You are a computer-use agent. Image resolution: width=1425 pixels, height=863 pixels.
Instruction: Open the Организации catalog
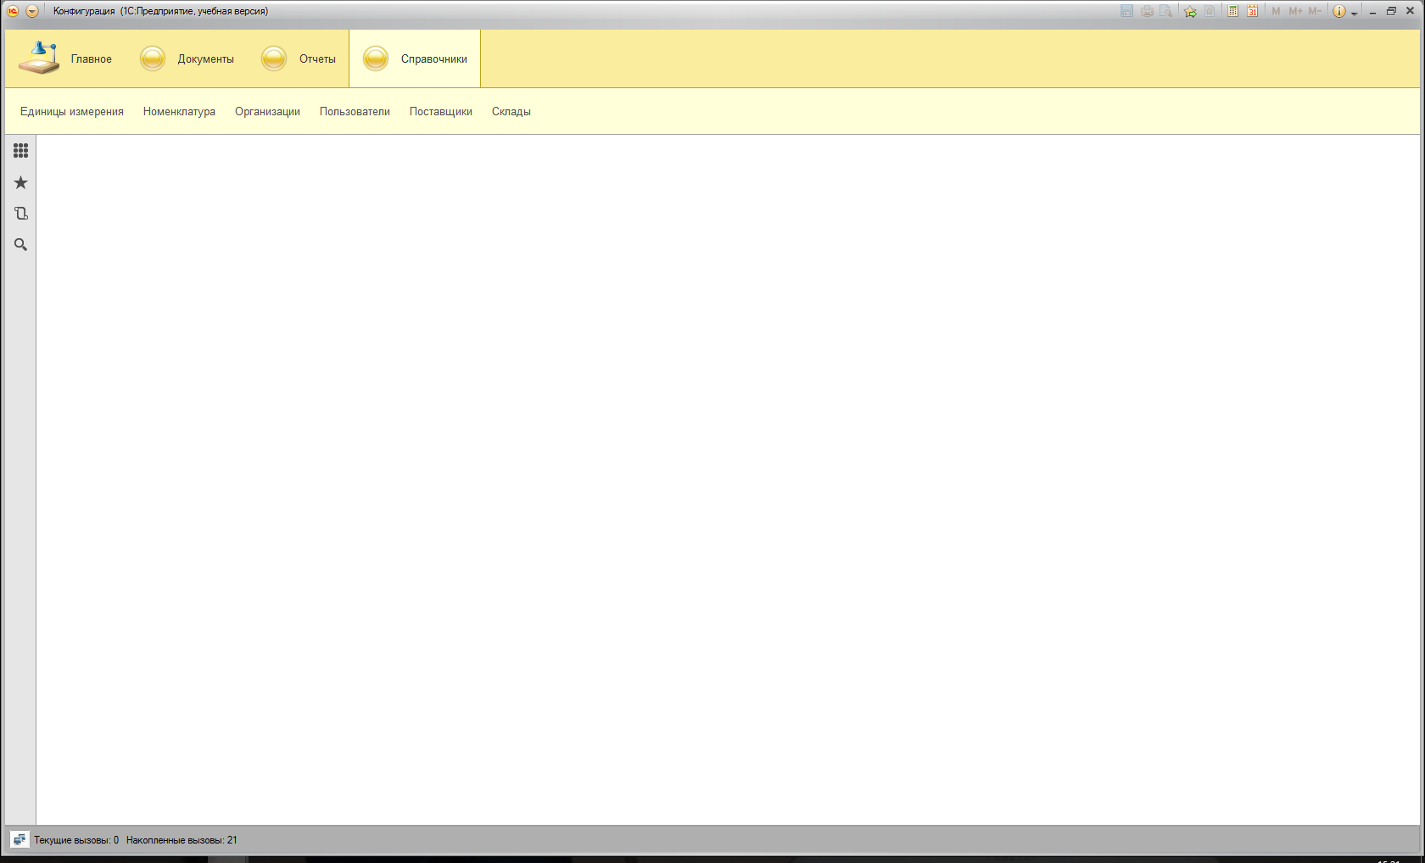point(267,111)
